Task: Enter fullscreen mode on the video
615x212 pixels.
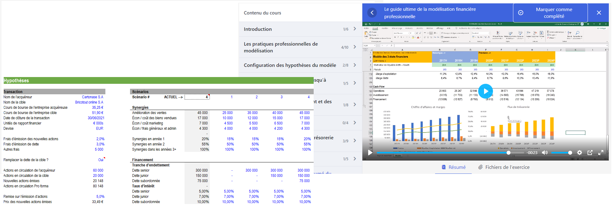Action: click(x=601, y=153)
